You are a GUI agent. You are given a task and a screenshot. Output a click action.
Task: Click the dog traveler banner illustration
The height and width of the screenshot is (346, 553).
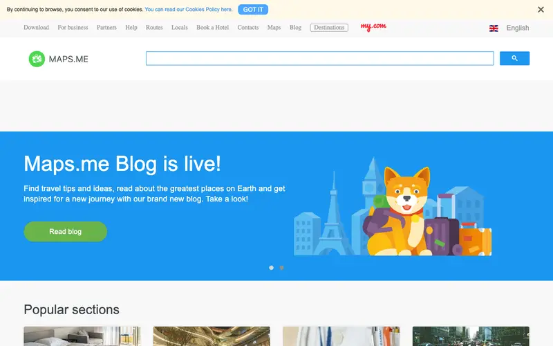[x=393, y=206]
